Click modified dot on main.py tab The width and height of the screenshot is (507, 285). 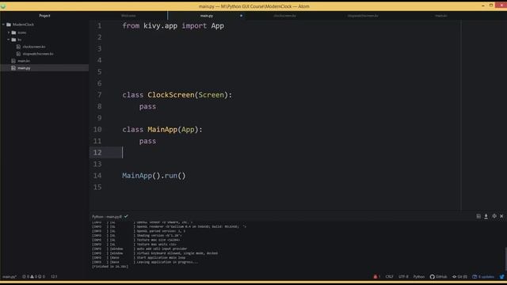241,16
